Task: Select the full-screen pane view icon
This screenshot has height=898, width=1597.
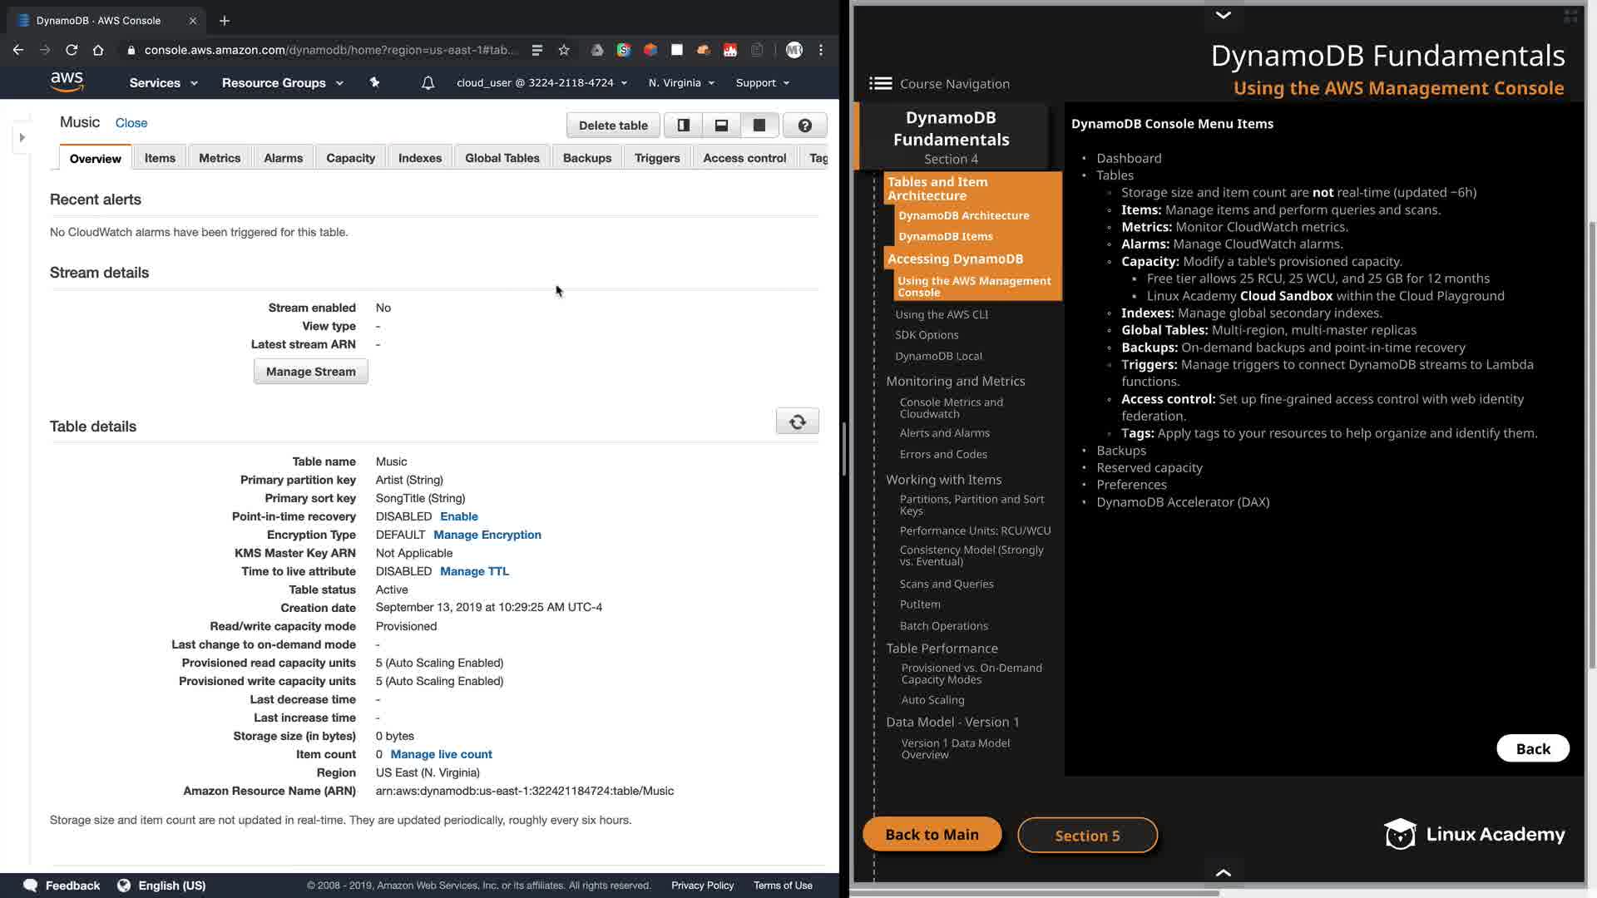Action: (759, 126)
